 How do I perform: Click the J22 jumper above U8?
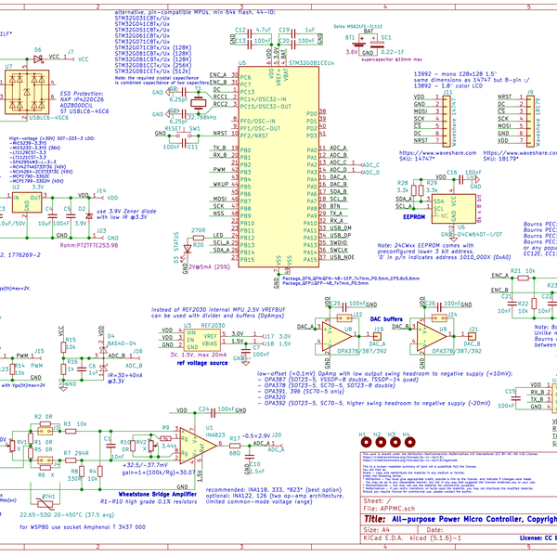click(343, 317)
